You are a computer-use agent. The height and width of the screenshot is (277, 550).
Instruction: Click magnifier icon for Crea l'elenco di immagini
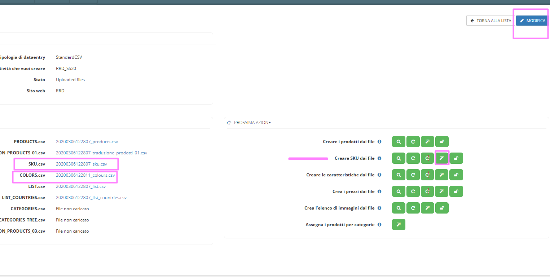pos(399,208)
